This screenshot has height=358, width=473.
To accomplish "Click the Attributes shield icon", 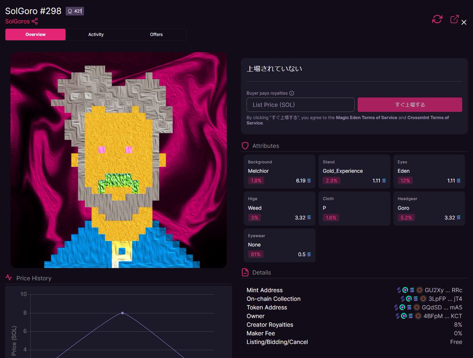I will point(245,146).
